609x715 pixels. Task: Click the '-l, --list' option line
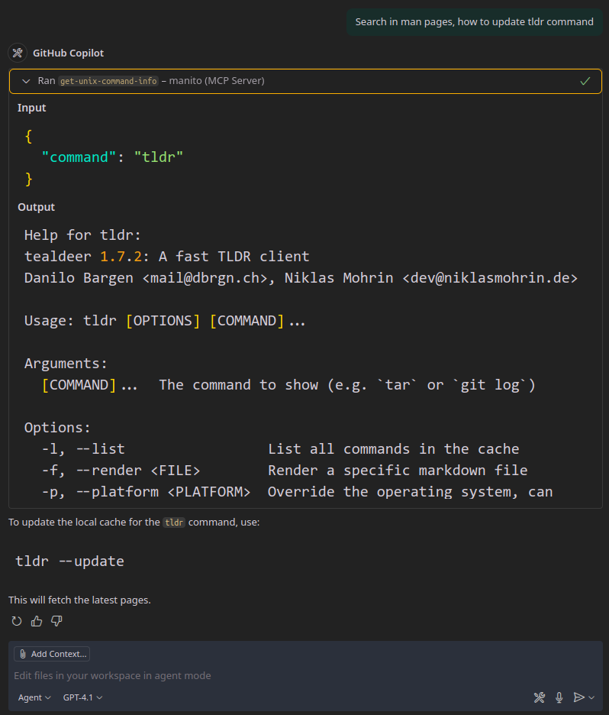coord(280,449)
